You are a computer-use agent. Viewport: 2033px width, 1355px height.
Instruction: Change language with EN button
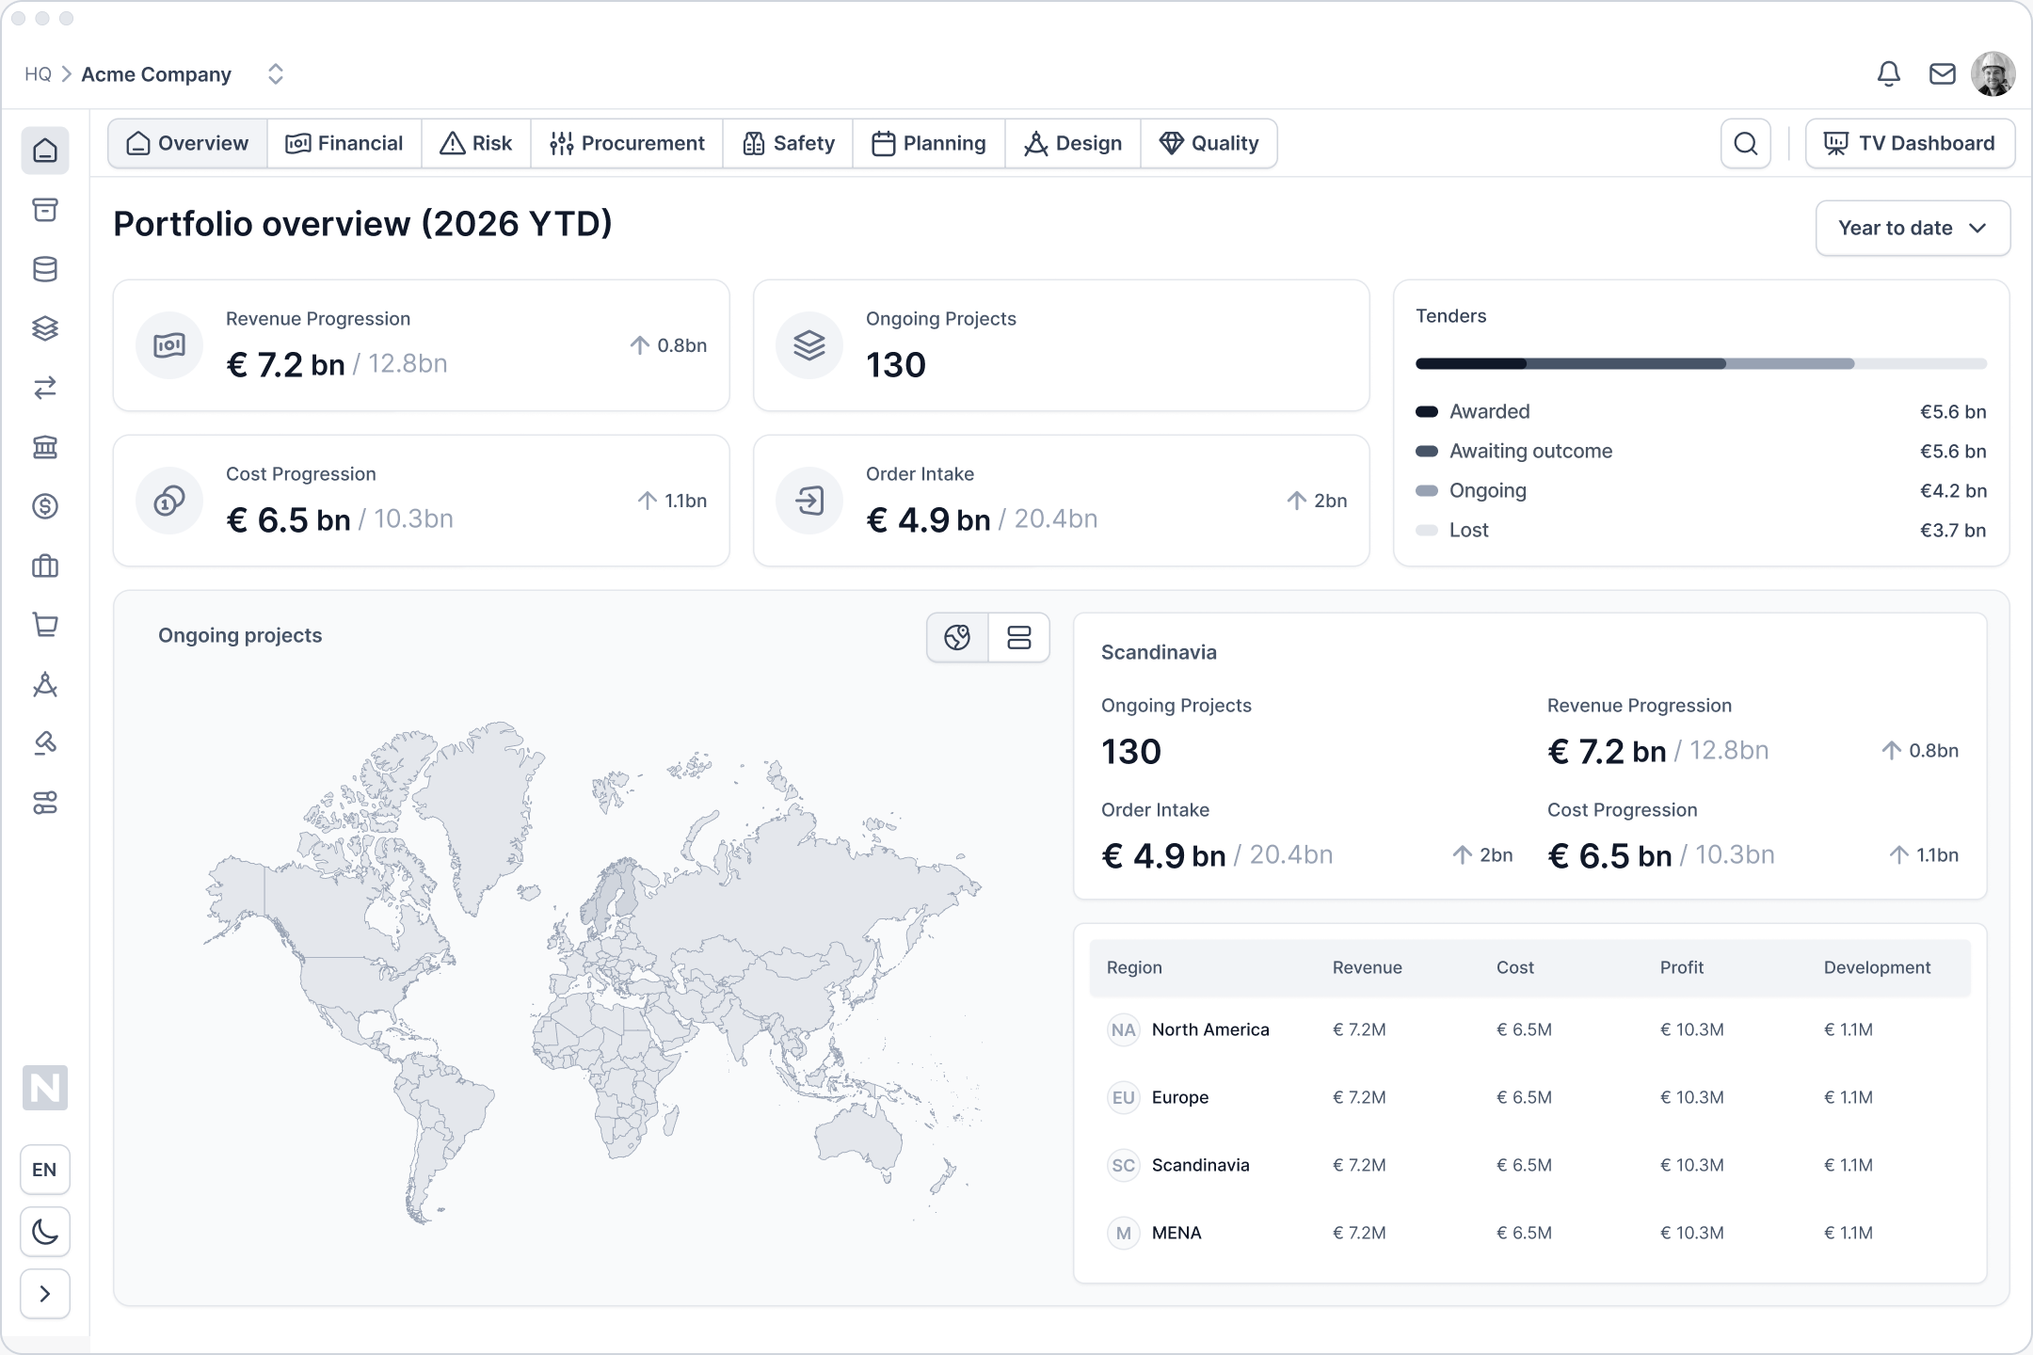coord(45,1170)
